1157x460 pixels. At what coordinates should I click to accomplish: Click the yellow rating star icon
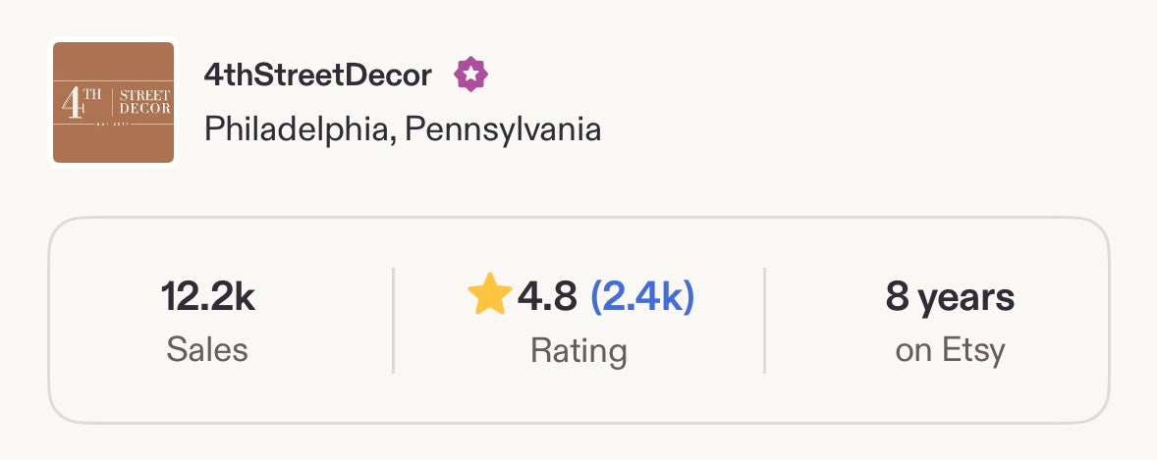point(489,295)
